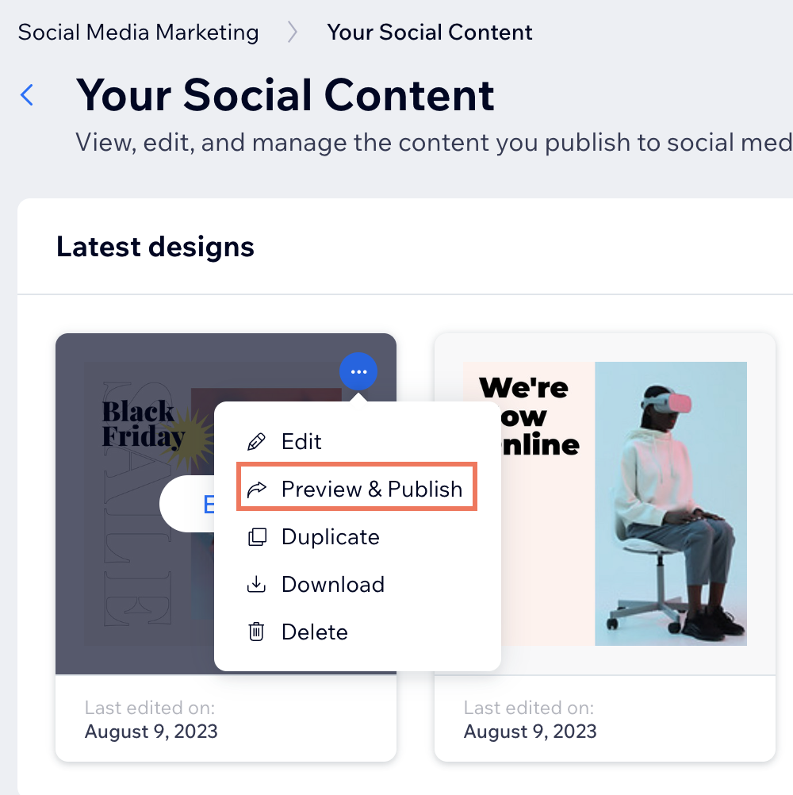This screenshot has height=795, width=793.
Task: Click the partially hidden white Edit button
Action: point(187,504)
